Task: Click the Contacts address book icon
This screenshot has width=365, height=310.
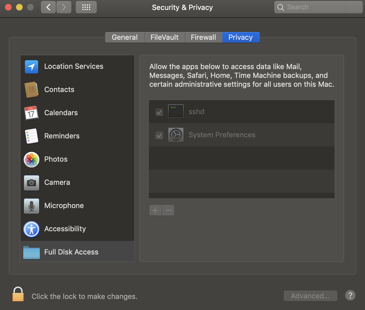Action: (x=32, y=90)
